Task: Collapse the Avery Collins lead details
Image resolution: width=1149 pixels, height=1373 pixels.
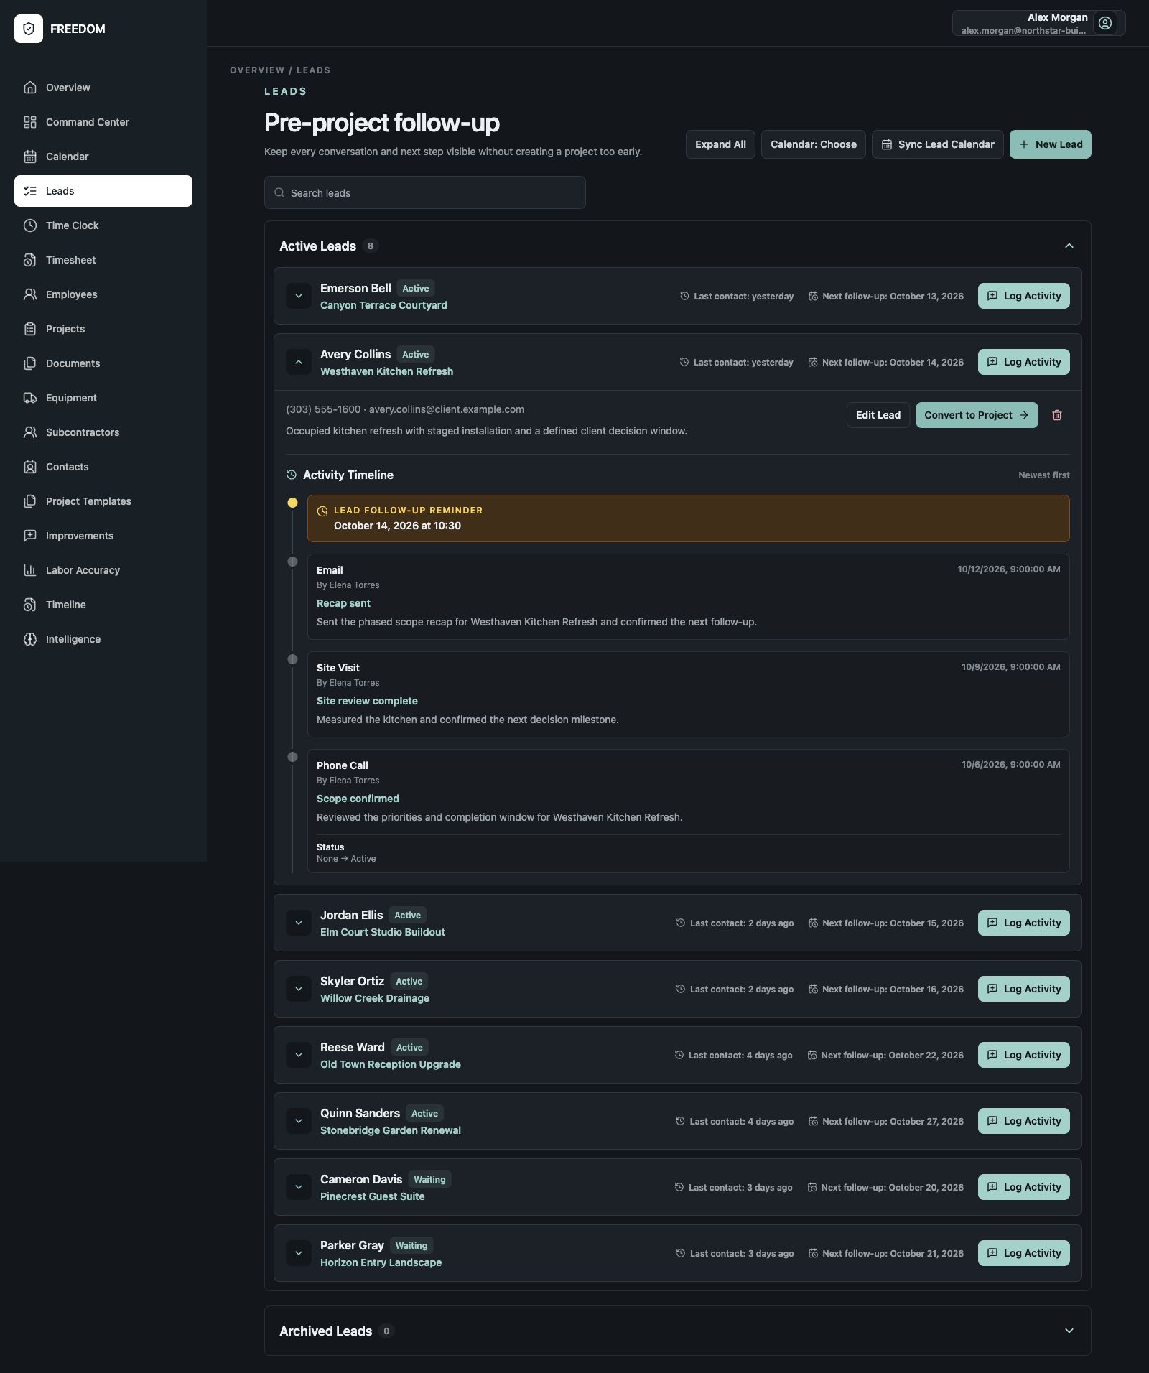Action: click(299, 362)
